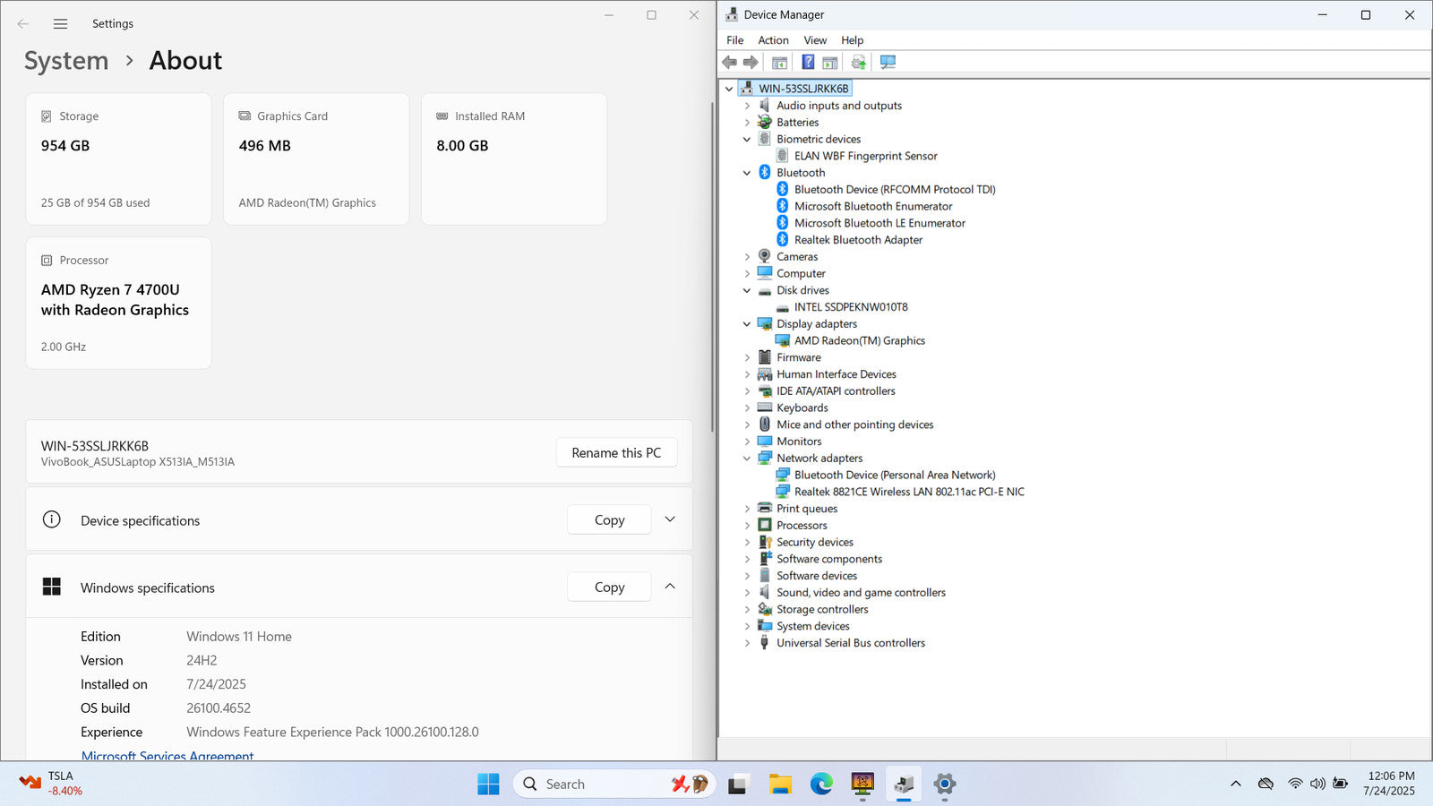Collapse the Windows specifications section
Screen dimensions: 1433x806
(x=670, y=587)
